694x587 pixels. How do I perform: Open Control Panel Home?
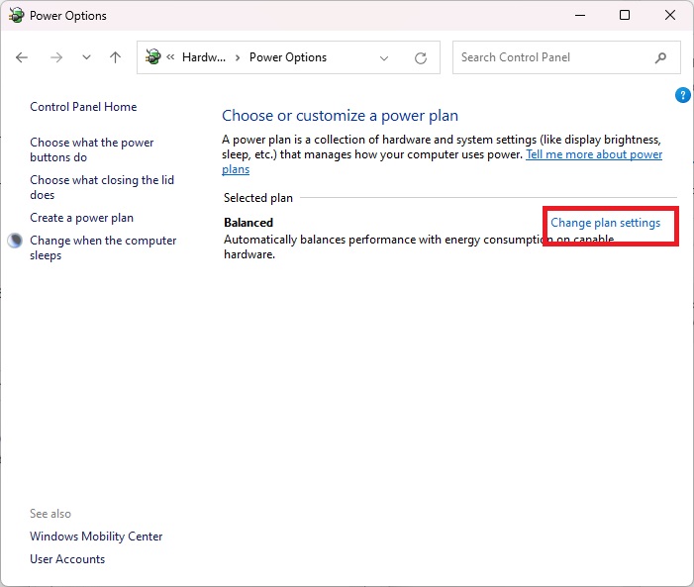pyautogui.click(x=83, y=107)
